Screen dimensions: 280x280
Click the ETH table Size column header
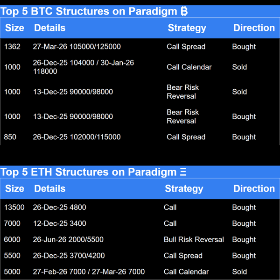pyautogui.click(x=14, y=188)
